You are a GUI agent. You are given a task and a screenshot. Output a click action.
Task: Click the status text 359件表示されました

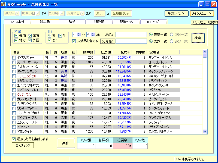click(x=190, y=159)
